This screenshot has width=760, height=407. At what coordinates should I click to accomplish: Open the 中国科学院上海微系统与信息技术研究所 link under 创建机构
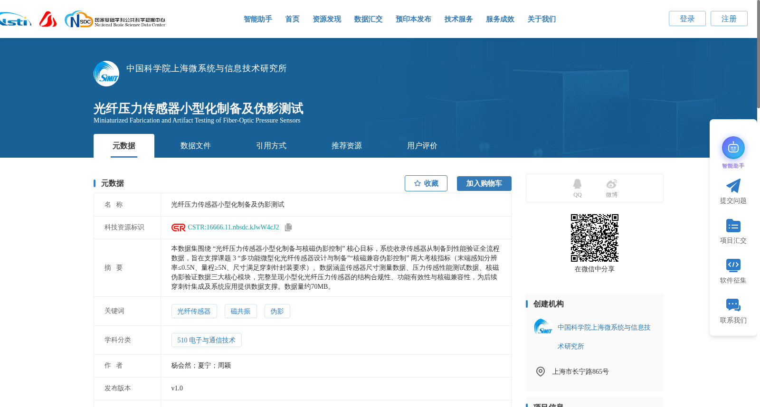point(604,337)
